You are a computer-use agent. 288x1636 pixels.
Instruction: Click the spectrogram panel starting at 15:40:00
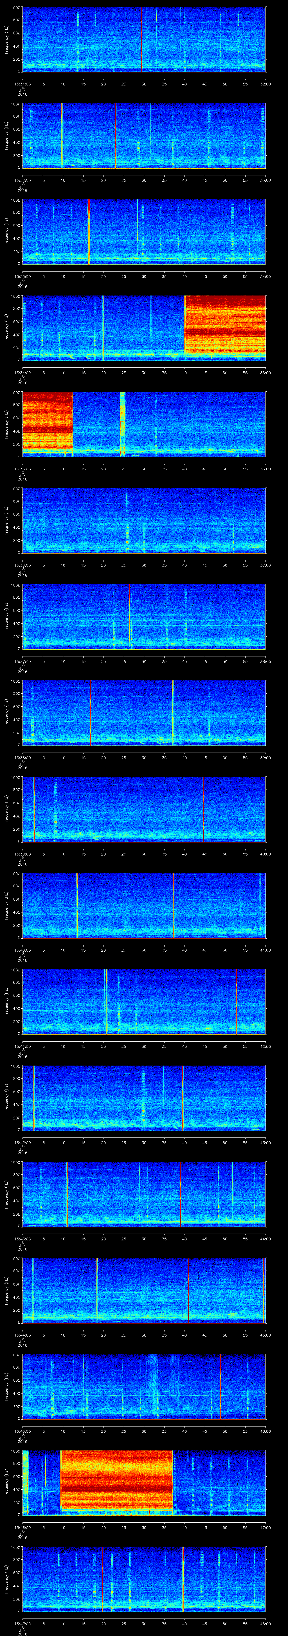144,906
